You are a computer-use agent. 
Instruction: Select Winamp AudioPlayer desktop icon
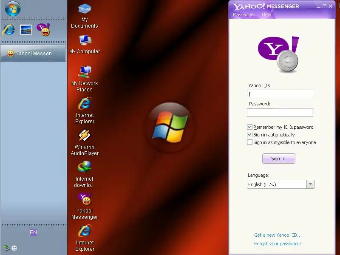85,142
